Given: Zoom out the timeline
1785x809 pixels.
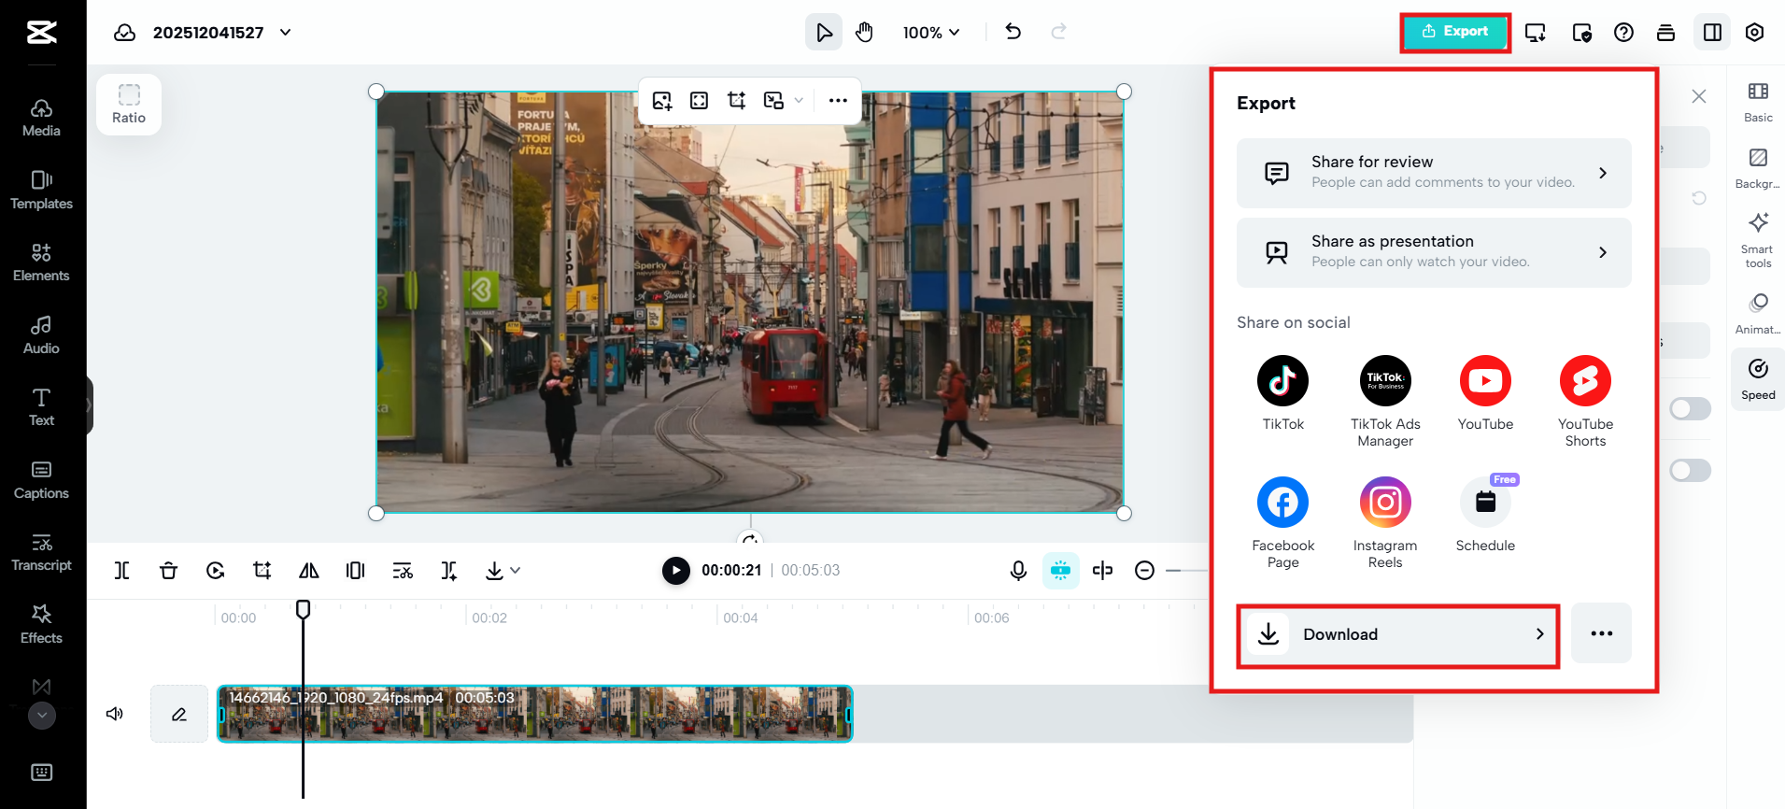Looking at the screenshot, I should 1144,570.
